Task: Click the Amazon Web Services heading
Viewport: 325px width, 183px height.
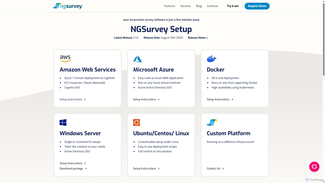Action: click(x=88, y=70)
